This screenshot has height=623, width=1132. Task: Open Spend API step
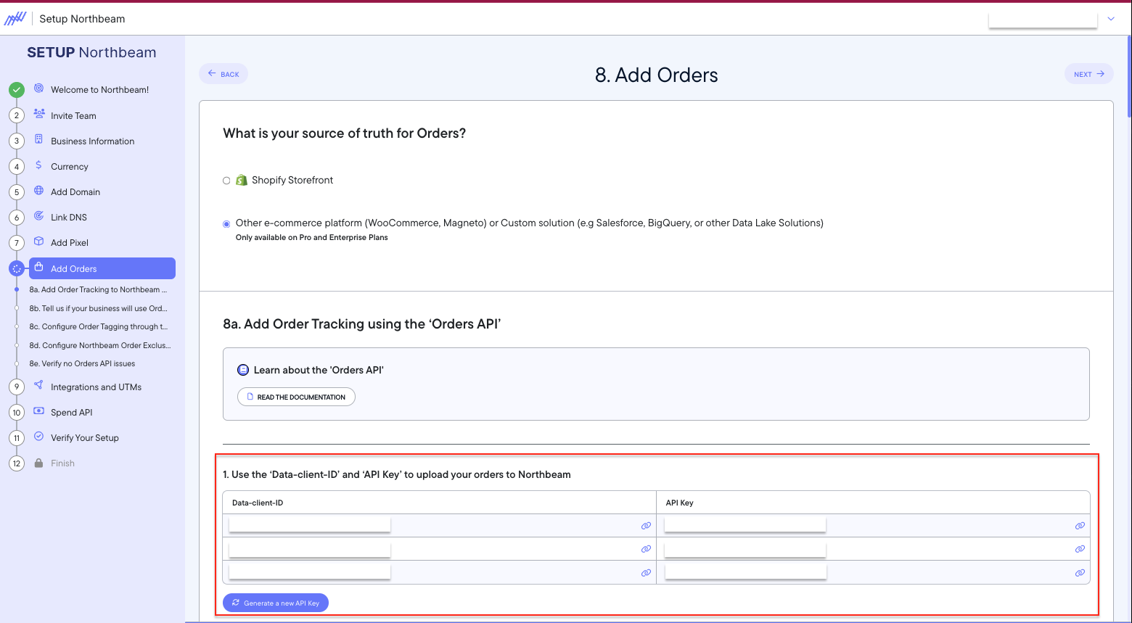tap(72, 413)
